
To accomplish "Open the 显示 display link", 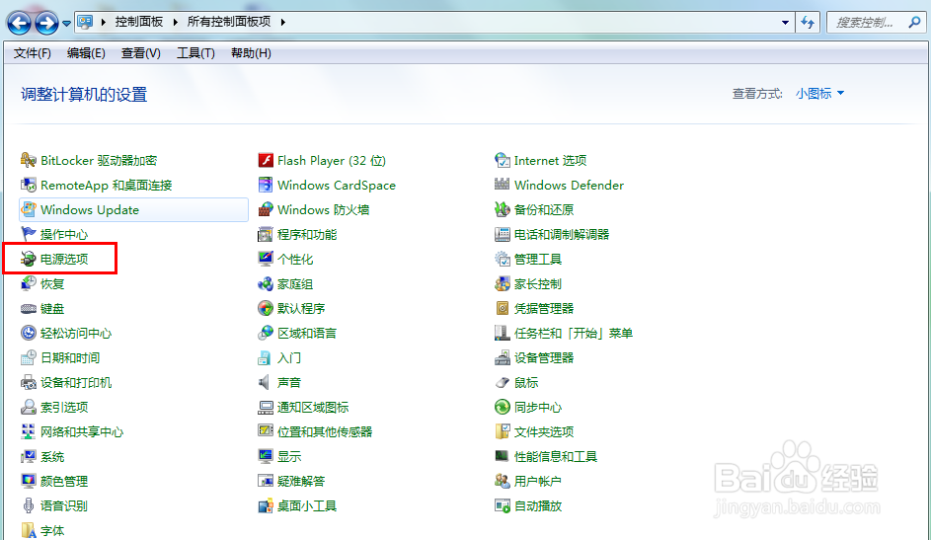I will [289, 457].
